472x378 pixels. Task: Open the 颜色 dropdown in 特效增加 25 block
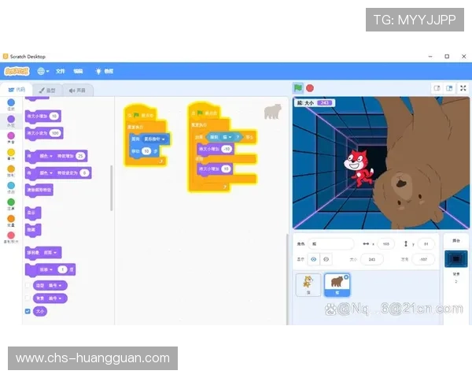coord(46,156)
